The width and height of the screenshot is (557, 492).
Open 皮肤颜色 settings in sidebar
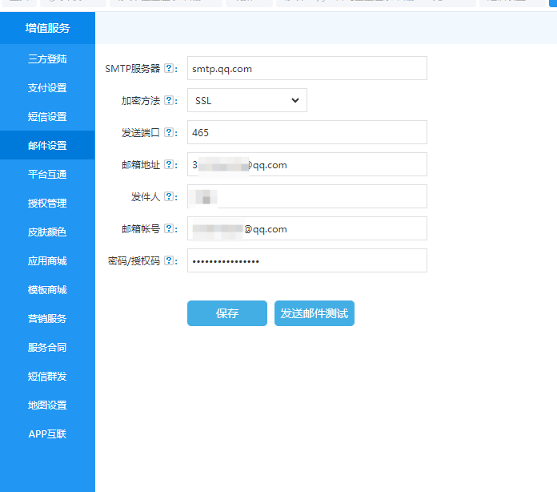[47, 232]
